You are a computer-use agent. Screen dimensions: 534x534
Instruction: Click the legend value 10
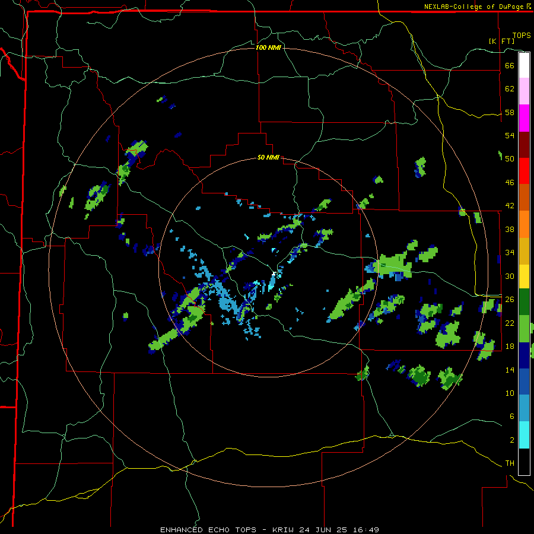510,393
